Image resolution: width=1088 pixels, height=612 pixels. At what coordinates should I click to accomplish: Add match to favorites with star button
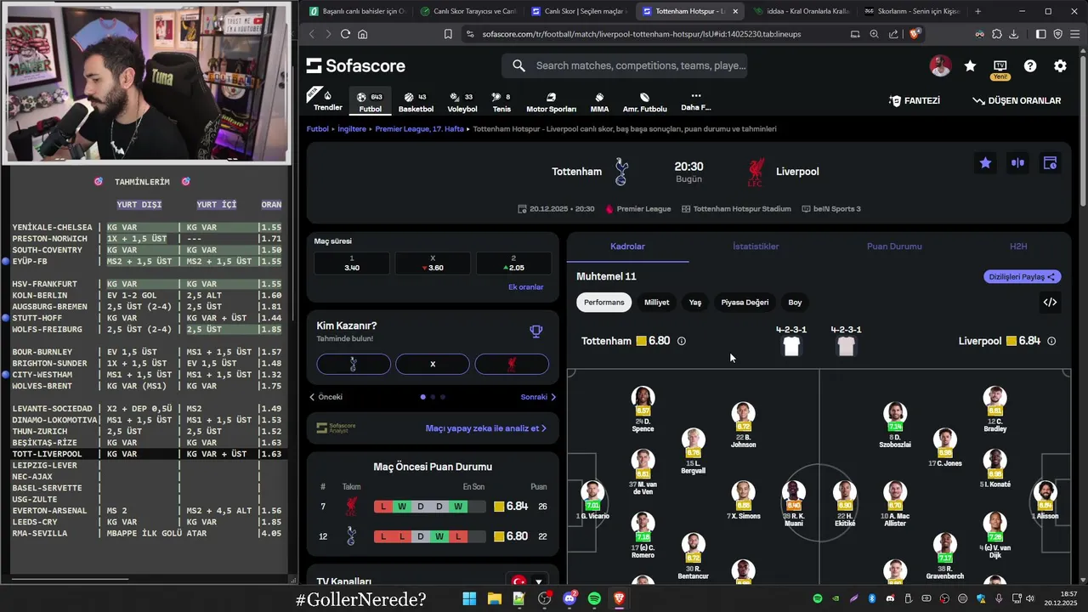click(985, 163)
